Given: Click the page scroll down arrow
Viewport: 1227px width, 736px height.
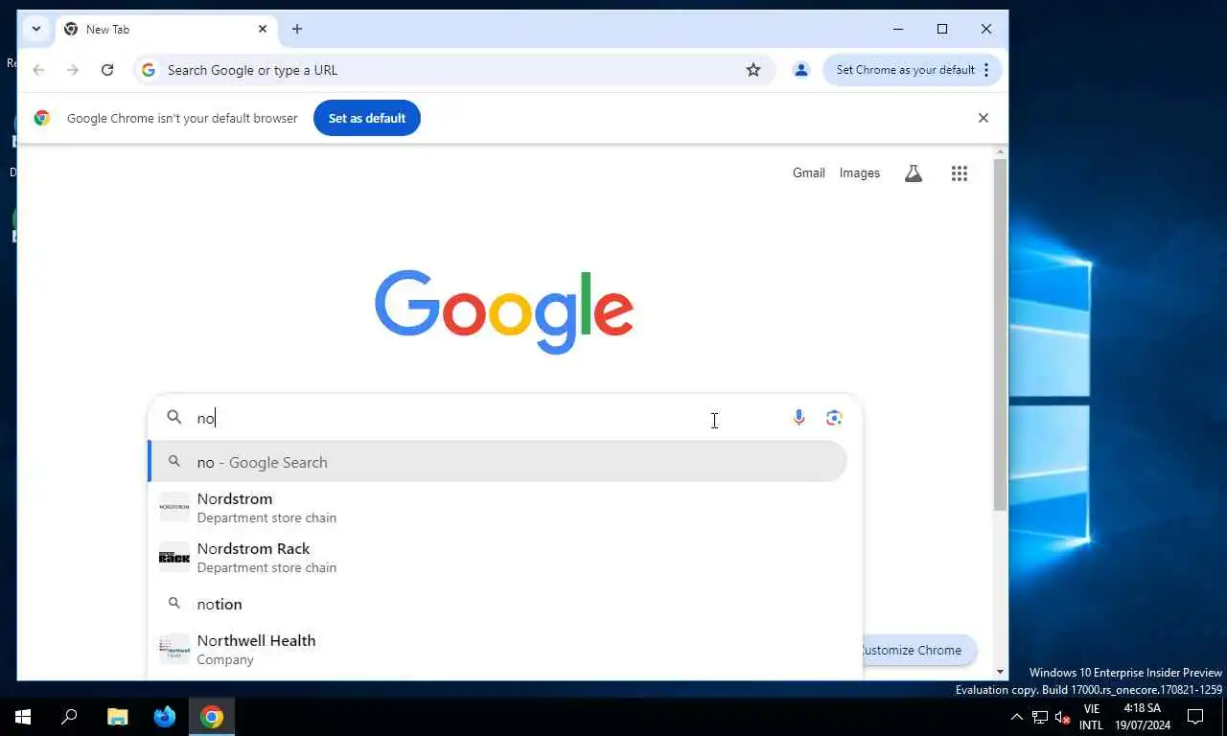Looking at the screenshot, I should pyautogui.click(x=1001, y=673).
